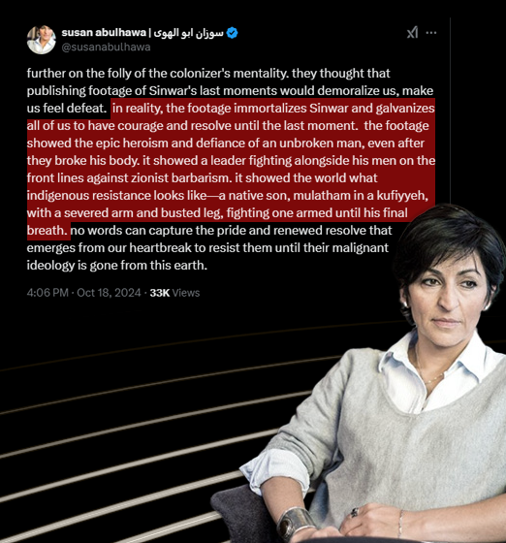506x543 pixels.
Task: Click the first line starting "further on the folly"
Action: coord(208,74)
